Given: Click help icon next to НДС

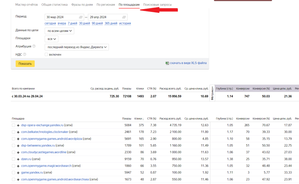Looking at the screenshot, I should (x=25, y=54).
